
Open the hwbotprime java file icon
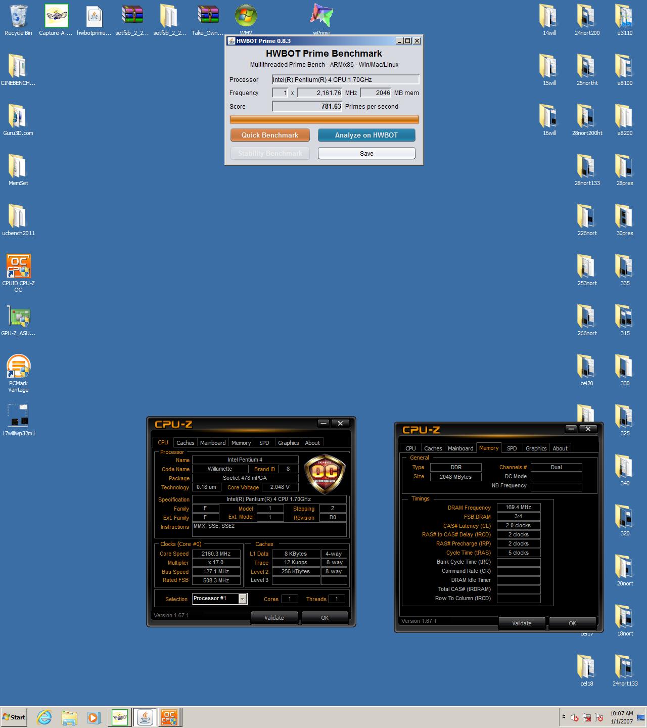(x=94, y=20)
